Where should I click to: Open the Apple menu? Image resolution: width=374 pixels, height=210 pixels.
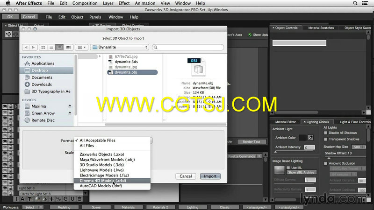(8, 3)
